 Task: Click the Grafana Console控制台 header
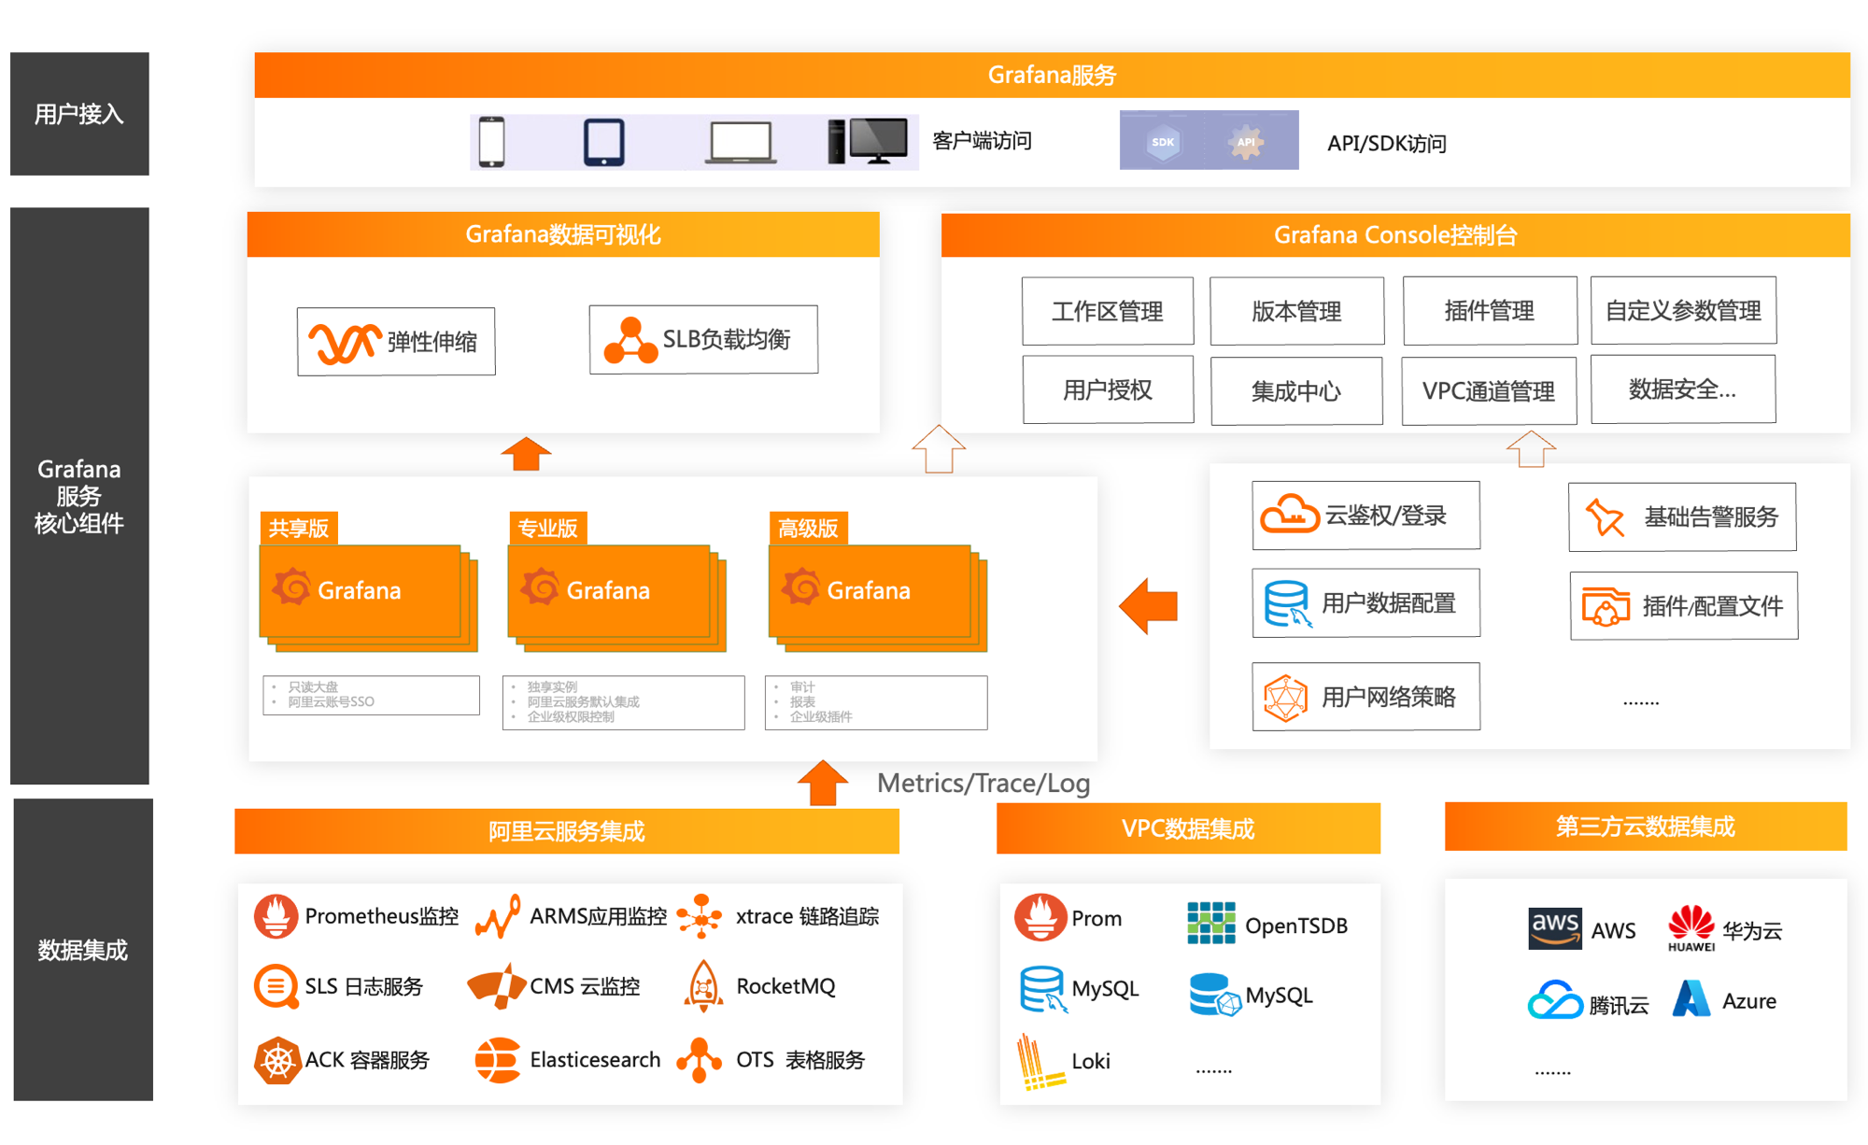coord(1395,234)
